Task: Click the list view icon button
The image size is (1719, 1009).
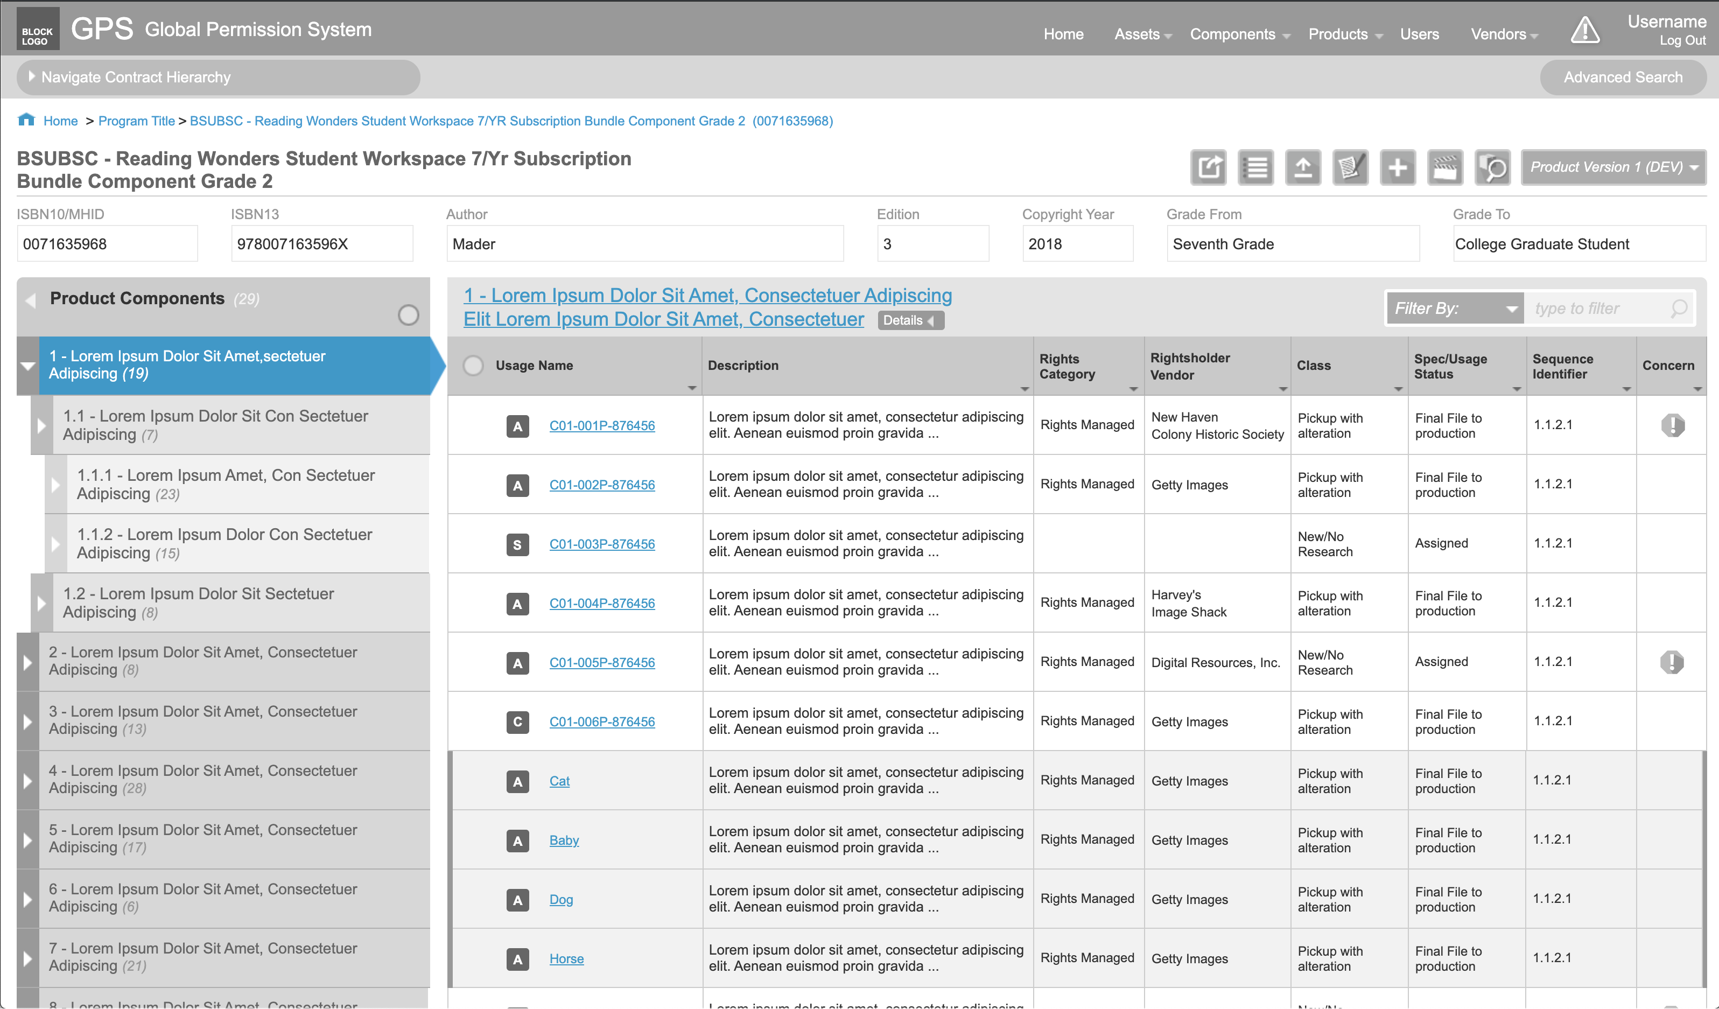Action: pyautogui.click(x=1255, y=167)
